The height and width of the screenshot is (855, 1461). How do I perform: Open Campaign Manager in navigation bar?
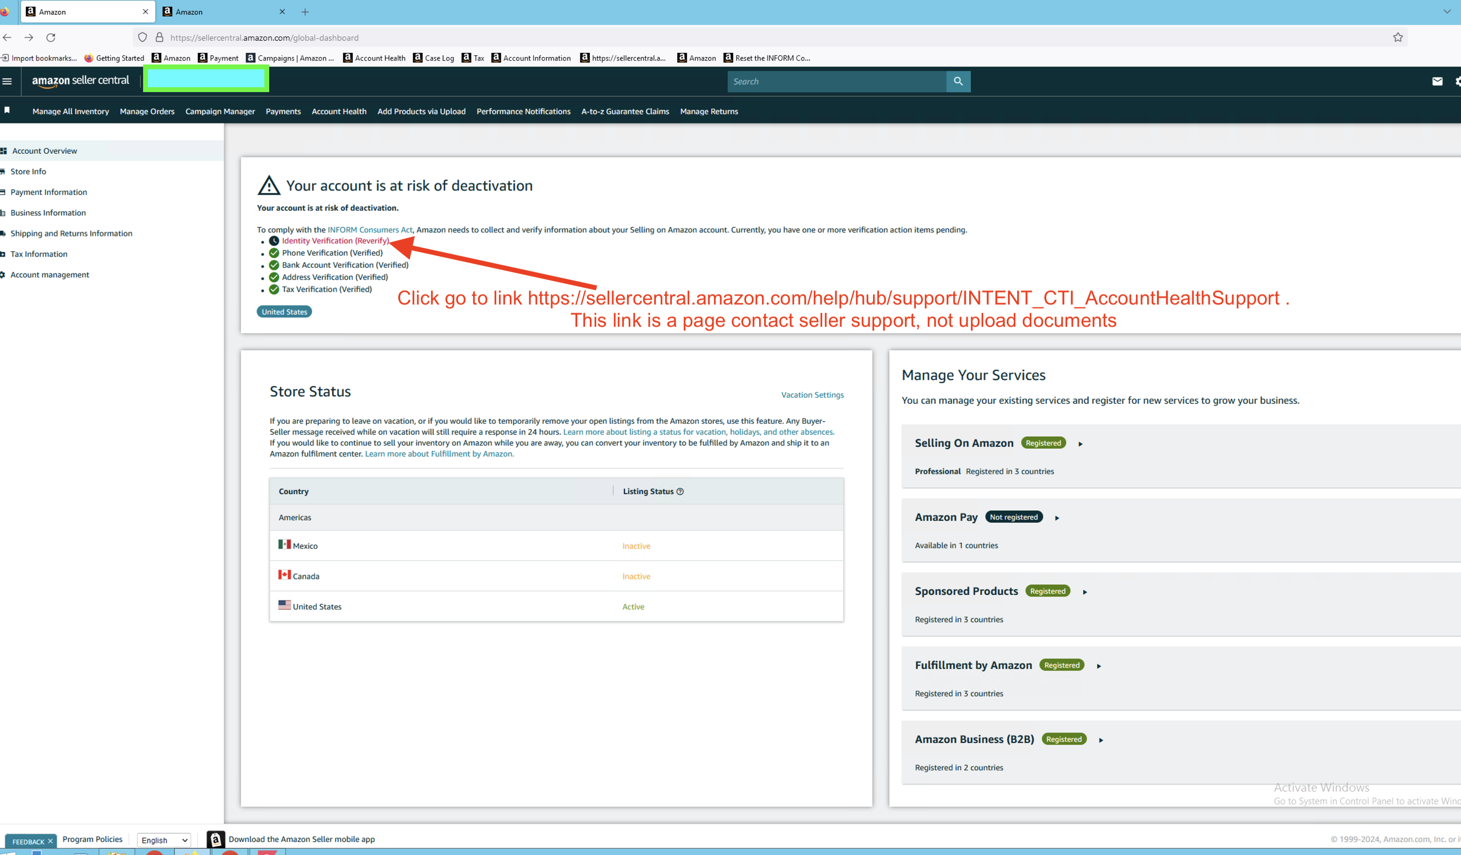pyautogui.click(x=220, y=111)
